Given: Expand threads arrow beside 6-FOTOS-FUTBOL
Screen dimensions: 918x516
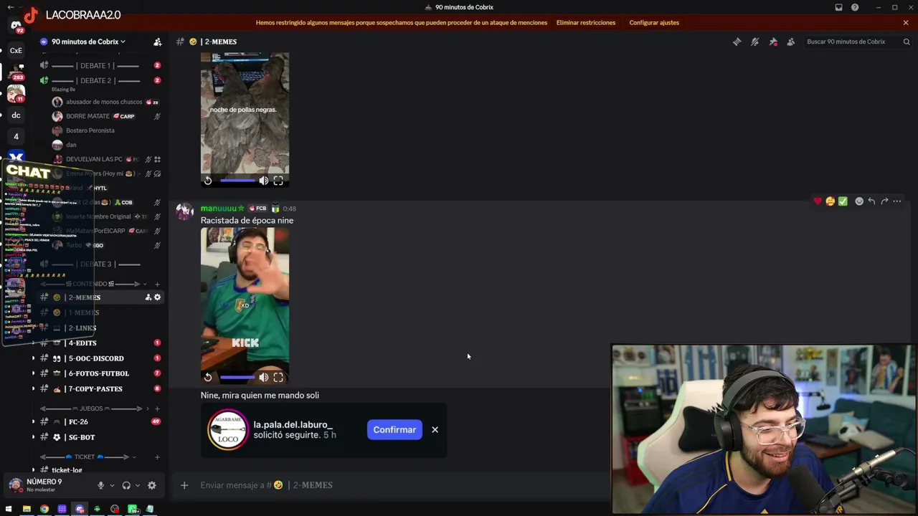Looking at the screenshot, I should (33, 373).
